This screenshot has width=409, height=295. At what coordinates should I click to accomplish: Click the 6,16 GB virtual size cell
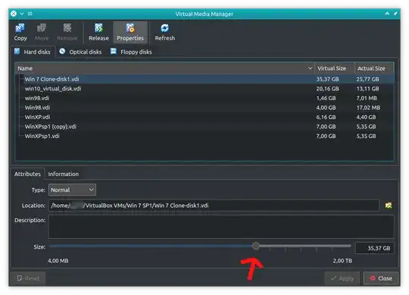coord(326,117)
